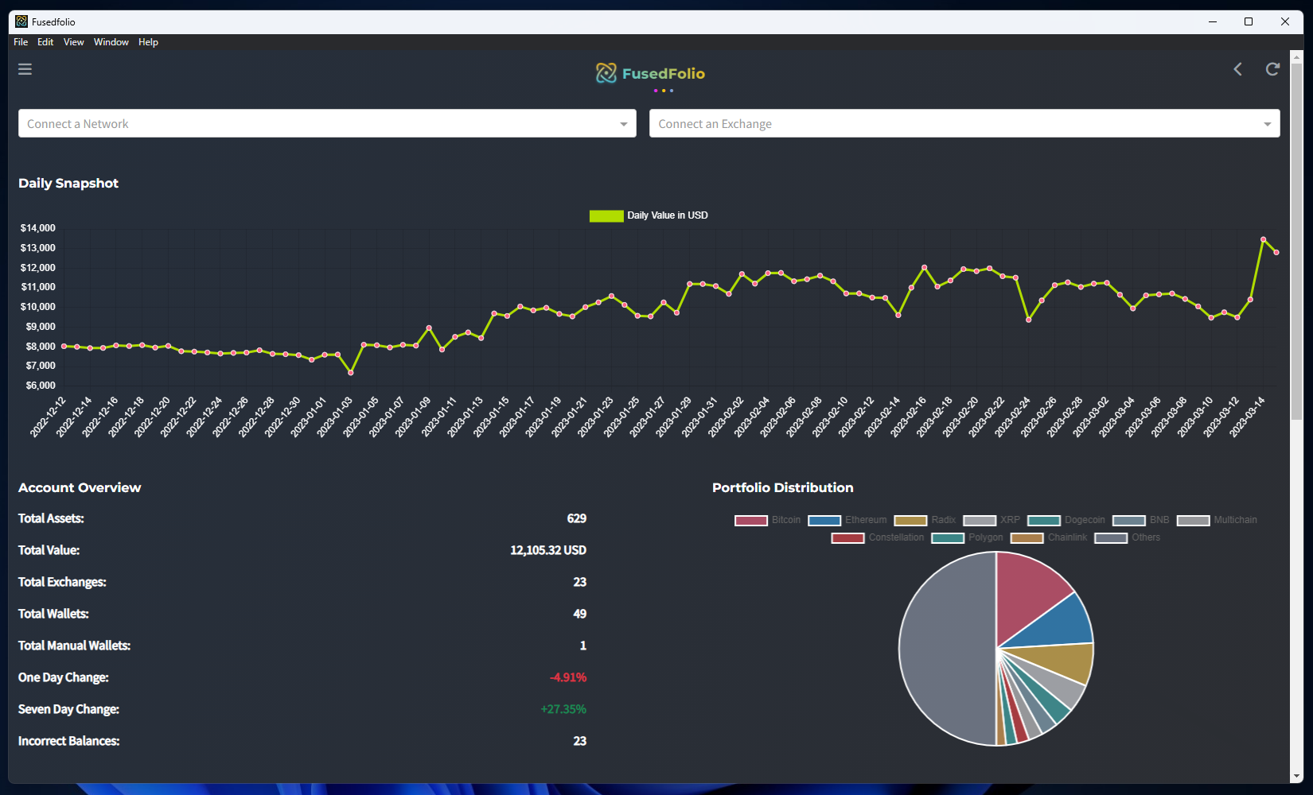Click the vertical scrollbar thumb
The height and width of the screenshot is (795, 1313).
tap(1296, 242)
